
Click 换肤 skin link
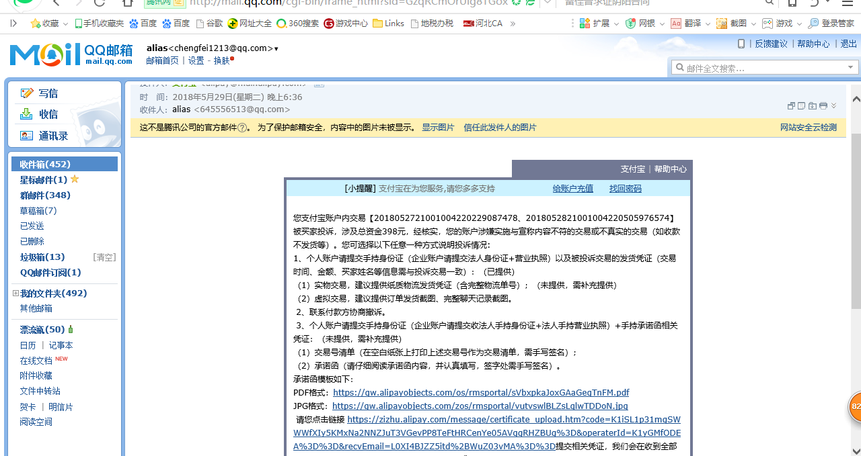(222, 60)
